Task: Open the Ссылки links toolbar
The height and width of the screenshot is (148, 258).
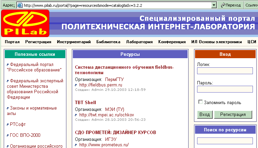Action: pyautogui.click(x=251, y=5)
